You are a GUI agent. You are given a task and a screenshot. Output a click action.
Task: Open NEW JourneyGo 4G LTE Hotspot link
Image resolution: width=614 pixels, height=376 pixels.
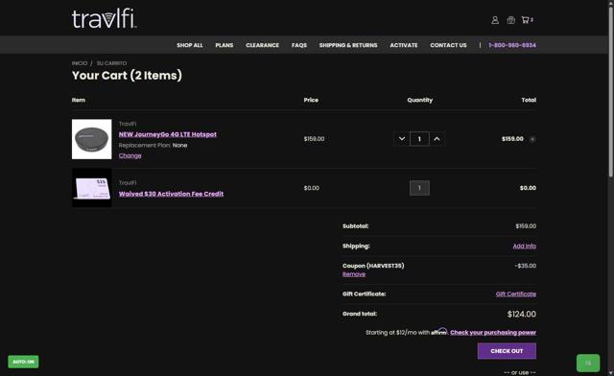click(168, 134)
